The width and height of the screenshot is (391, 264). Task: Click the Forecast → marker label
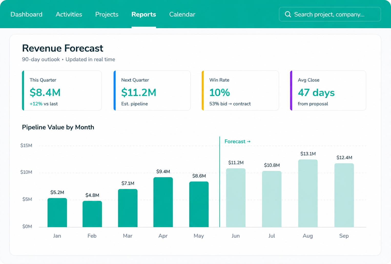[238, 141]
